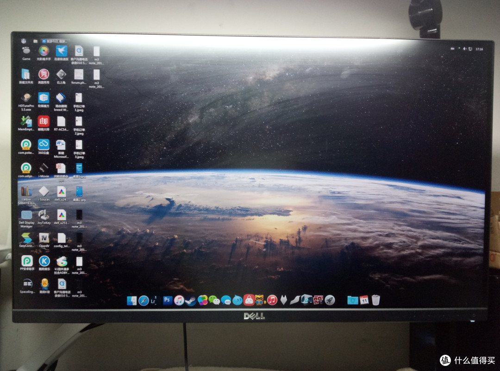This screenshot has height=371, width=500.
Task: Open the dell_u24… color profile file
Action: click(61, 194)
